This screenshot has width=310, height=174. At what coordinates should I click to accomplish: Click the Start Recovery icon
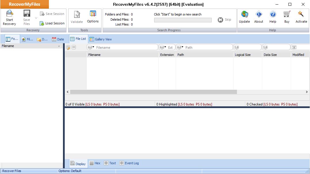pyautogui.click(x=9, y=13)
